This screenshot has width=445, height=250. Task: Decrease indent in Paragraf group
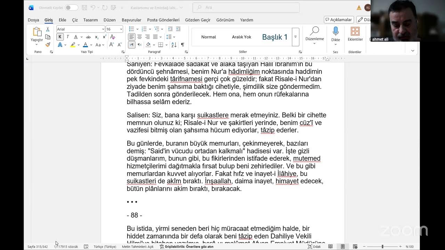pyautogui.click(x=170, y=29)
